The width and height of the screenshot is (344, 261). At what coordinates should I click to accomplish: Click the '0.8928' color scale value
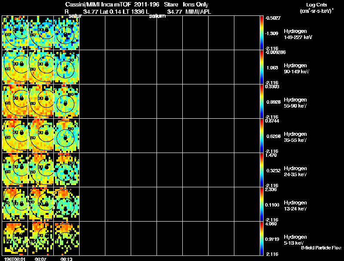tap(273, 102)
